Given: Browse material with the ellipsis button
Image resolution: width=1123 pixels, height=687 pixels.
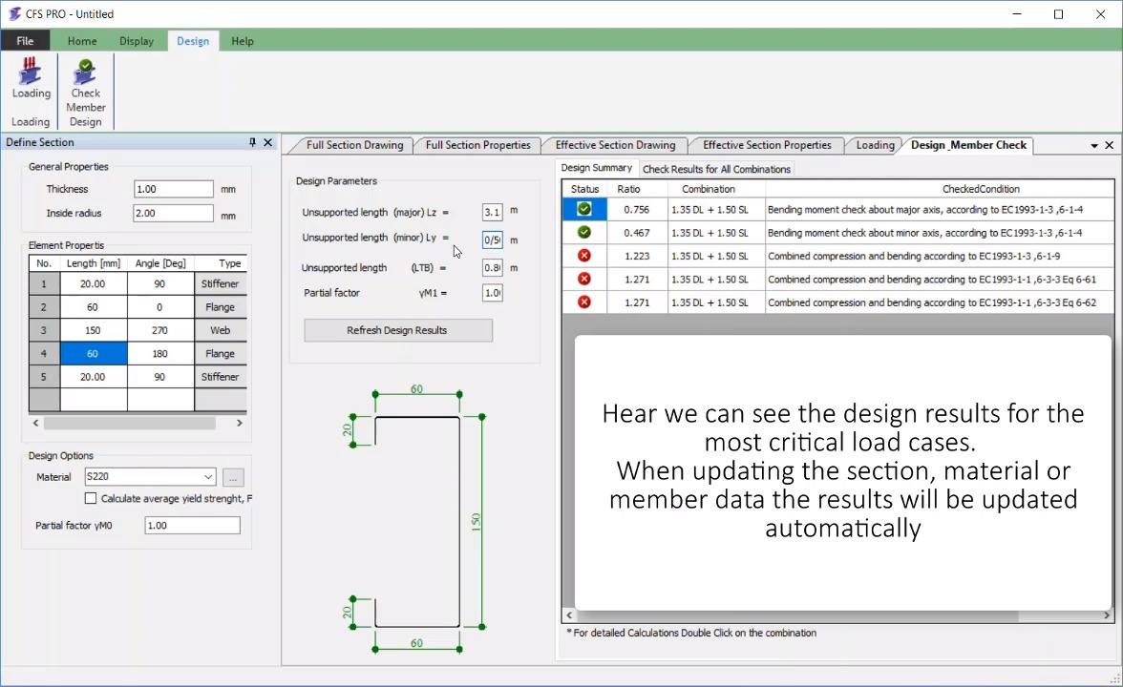Looking at the screenshot, I should (233, 477).
